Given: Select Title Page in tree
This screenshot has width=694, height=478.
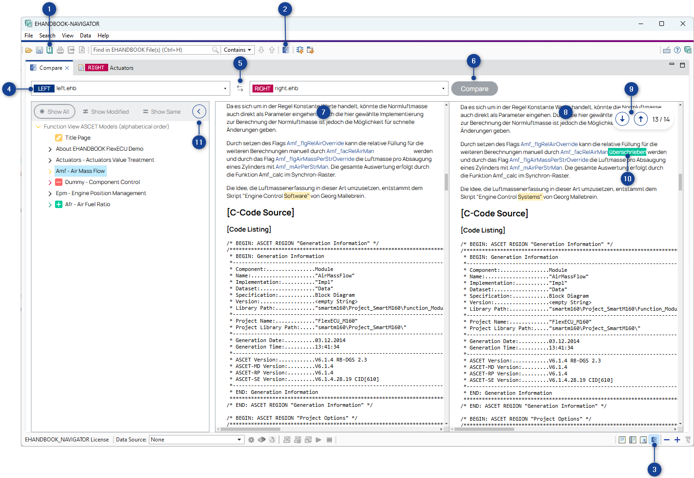Looking at the screenshot, I should (78, 138).
